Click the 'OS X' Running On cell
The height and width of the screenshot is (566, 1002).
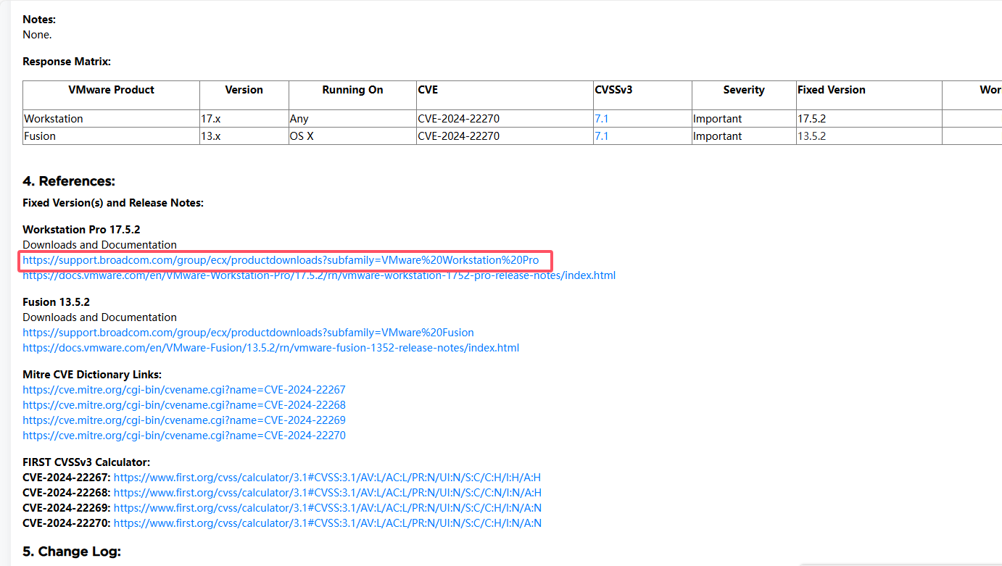coord(352,136)
